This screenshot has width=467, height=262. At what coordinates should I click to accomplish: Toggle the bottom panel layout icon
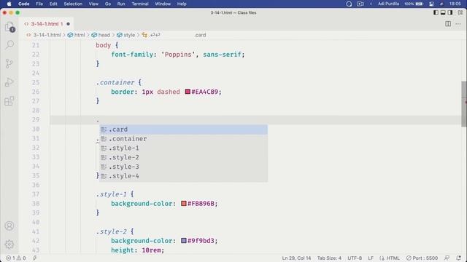(443, 12)
